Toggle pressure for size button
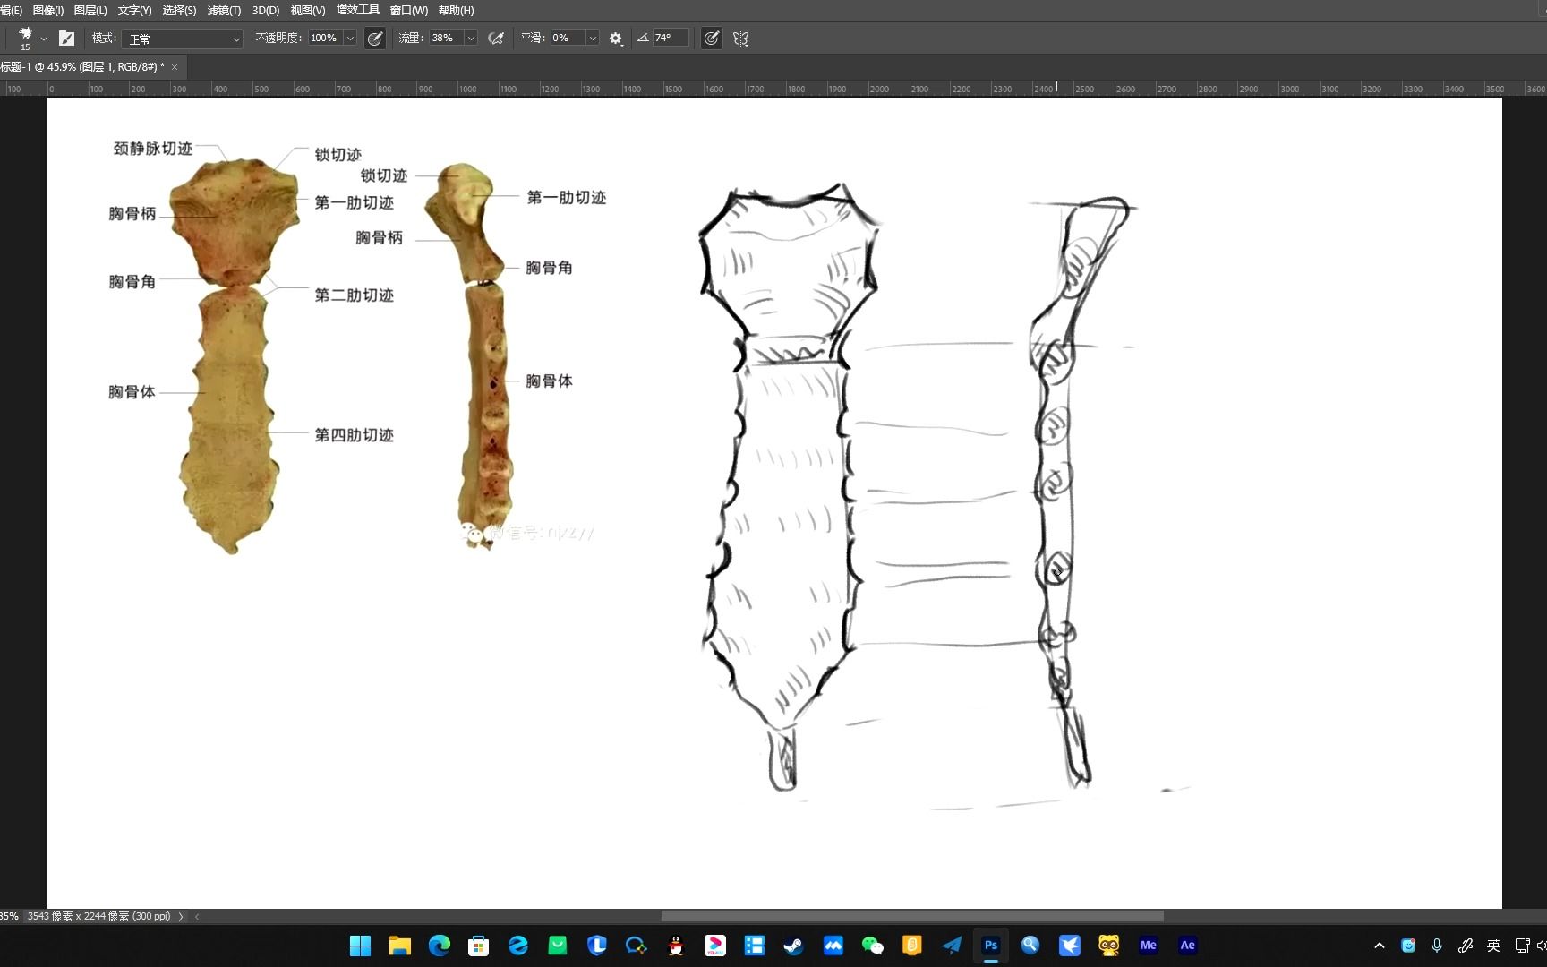The height and width of the screenshot is (967, 1547). (711, 38)
